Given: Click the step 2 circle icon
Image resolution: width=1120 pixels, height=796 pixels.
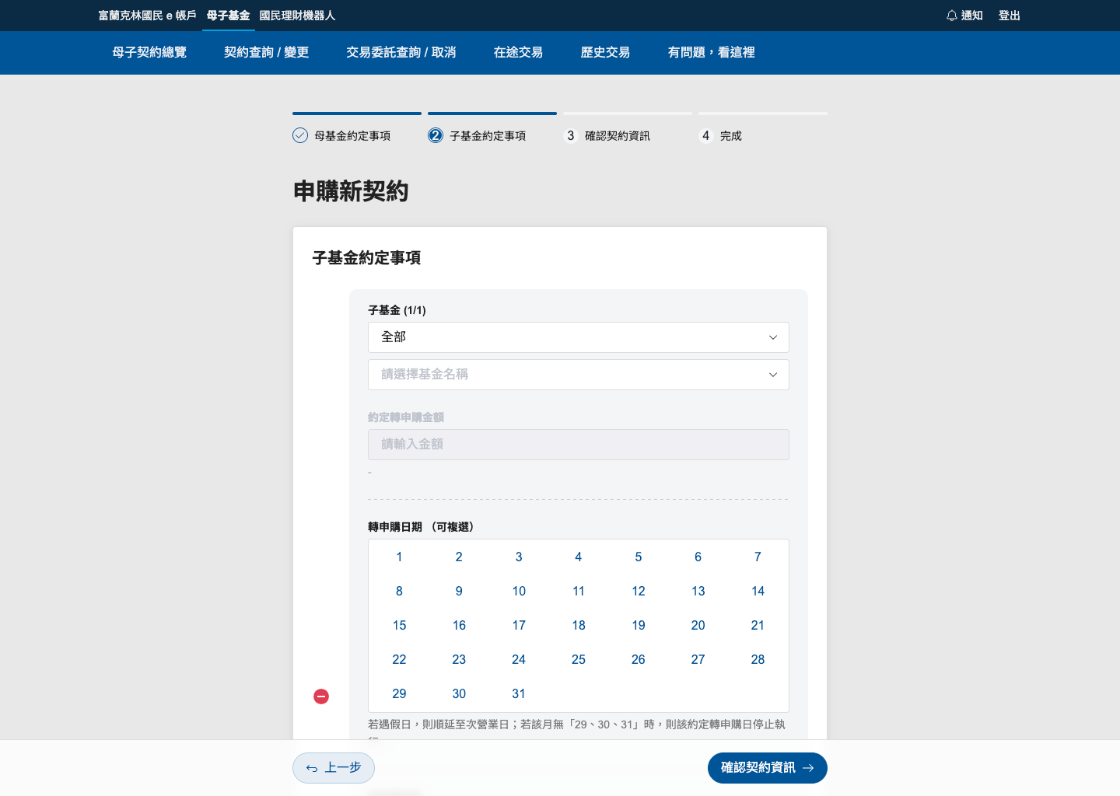Looking at the screenshot, I should [x=436, y=135].
